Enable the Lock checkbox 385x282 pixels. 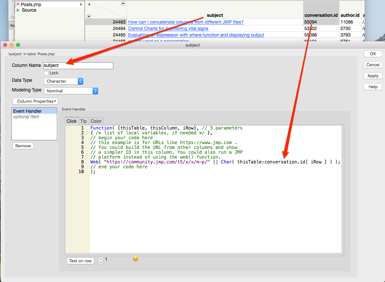46,73
